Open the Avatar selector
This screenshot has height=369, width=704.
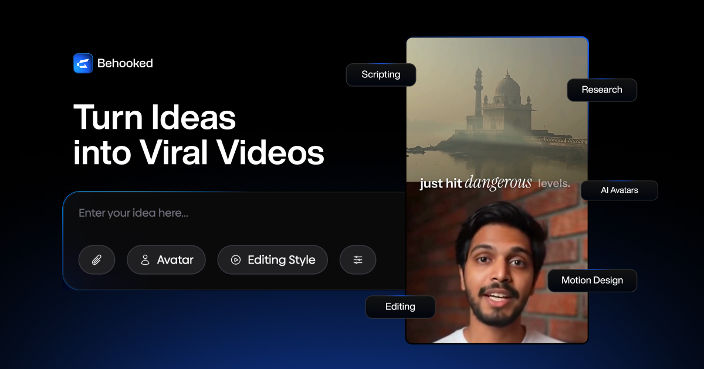(x=167, y=260)
